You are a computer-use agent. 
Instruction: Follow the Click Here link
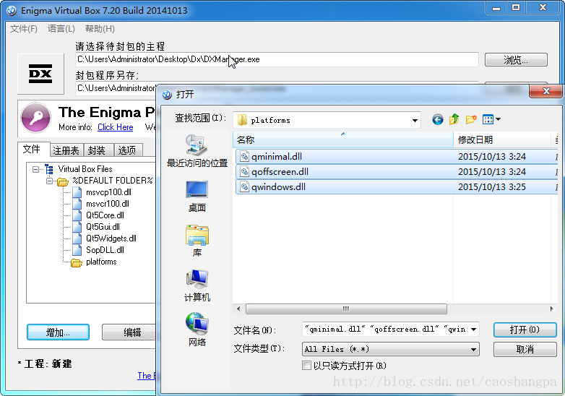(116, 127)
